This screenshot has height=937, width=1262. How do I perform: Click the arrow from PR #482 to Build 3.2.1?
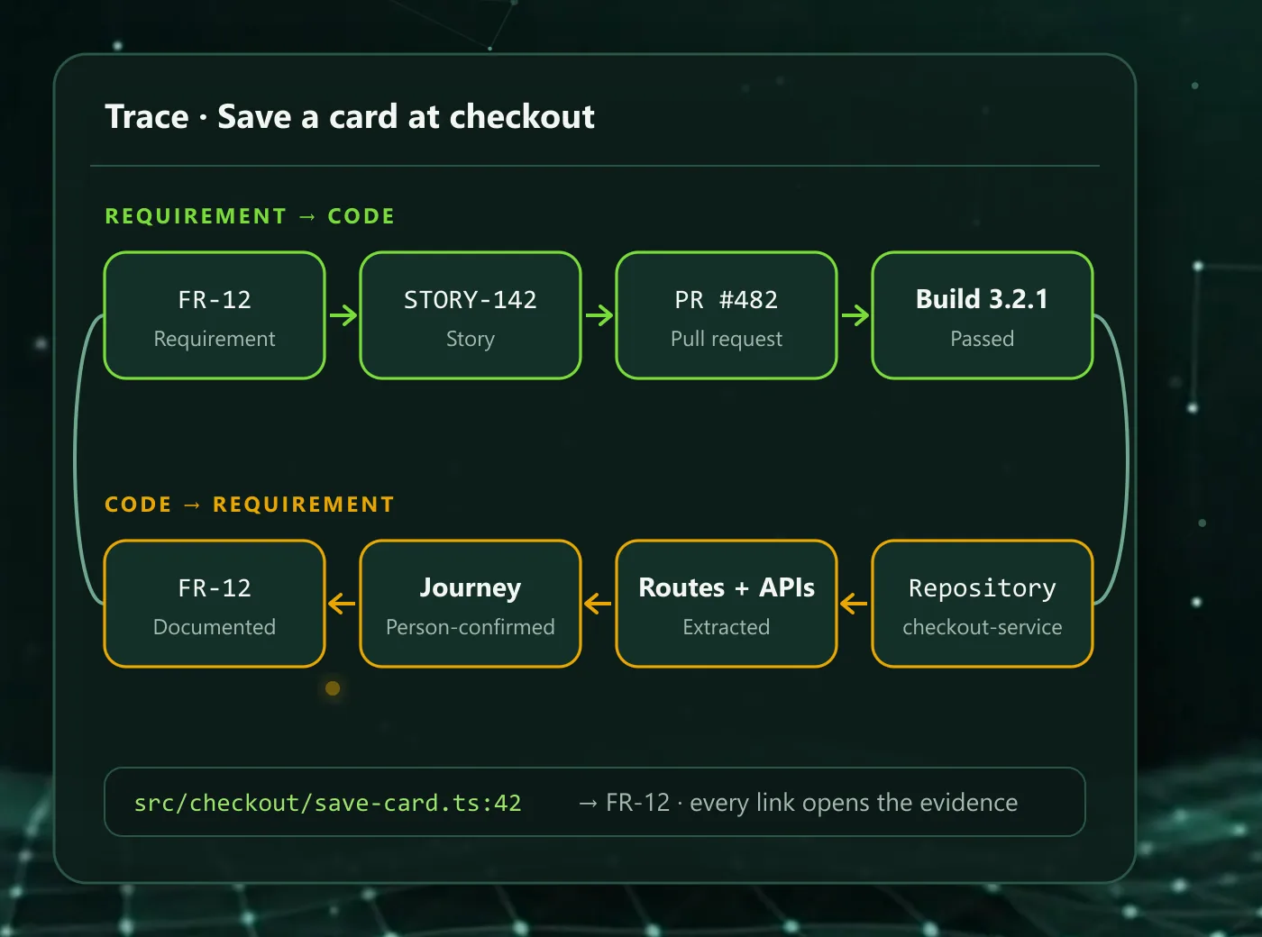[855, 315]
